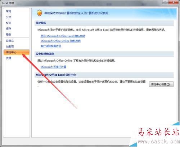Open the 保存 settings category
The height and width of the screenshot is (147, 180).
point(9,28)
